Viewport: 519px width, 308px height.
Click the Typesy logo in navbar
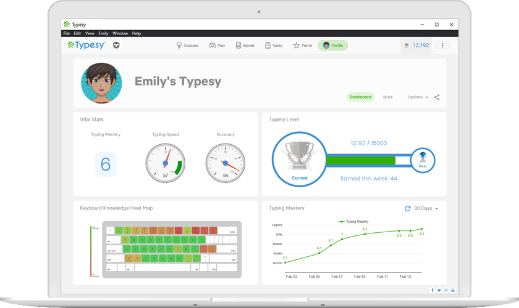click(x=86, y=45)
